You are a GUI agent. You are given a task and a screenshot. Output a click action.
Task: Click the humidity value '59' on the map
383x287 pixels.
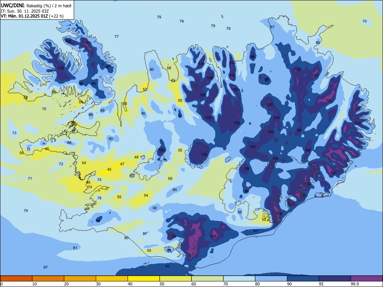pos(170,178)
